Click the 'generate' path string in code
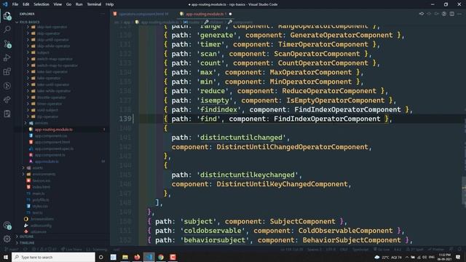This screenshot has height=262, width=466. 217,35
